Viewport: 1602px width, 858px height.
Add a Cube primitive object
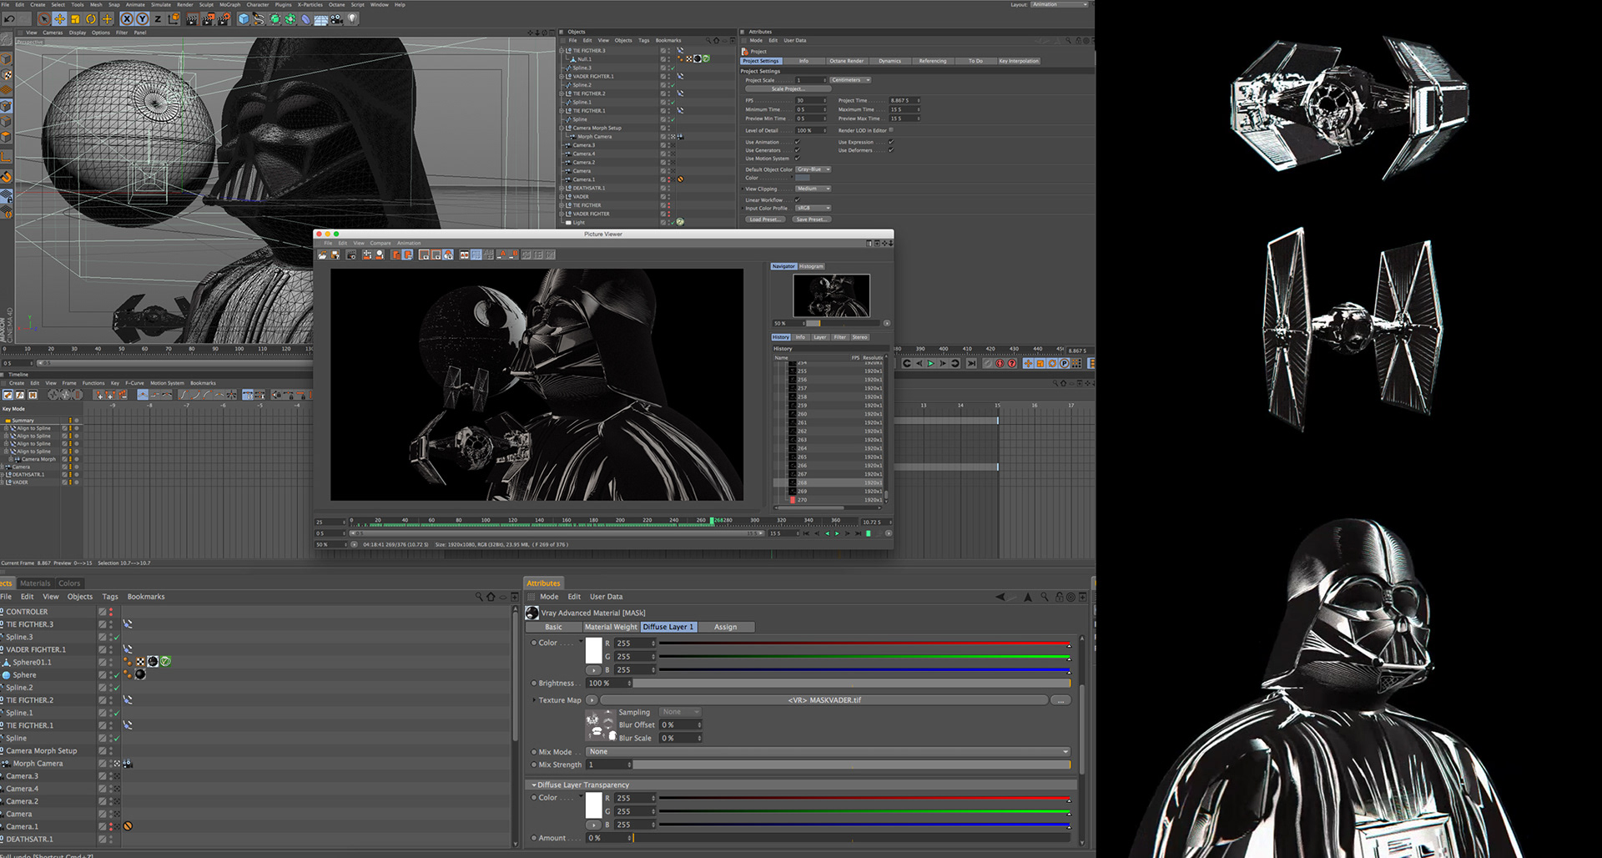(244, 18)
